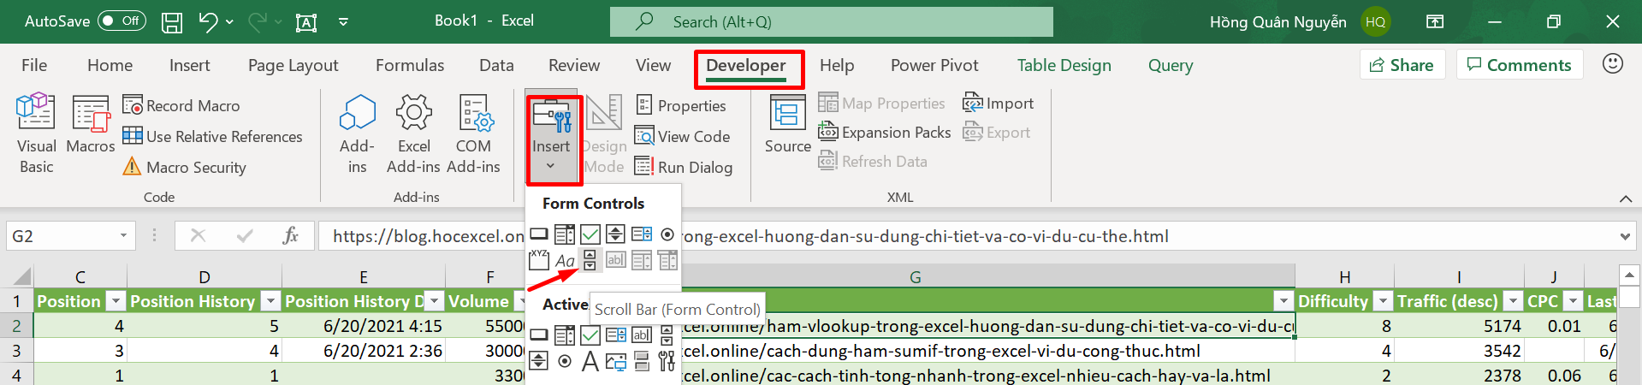Open Name Box dropdown
This screenshot has width=1642, height=385.
(124, 236)
